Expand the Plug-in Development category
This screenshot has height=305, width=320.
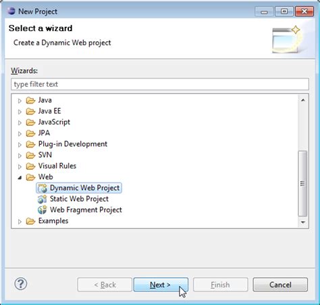(20, 145)
